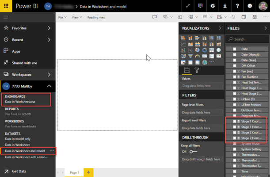Screen dimensions: 270x177
Task: Open more options ellipsis in toolbar
Action: tap(265, 17)
